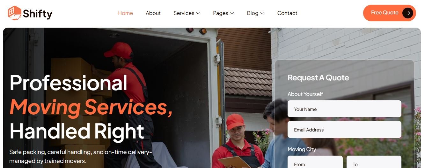Screen dimensions: 425x168
Task: Select the From moving city field
Action: tap(315, 162)
